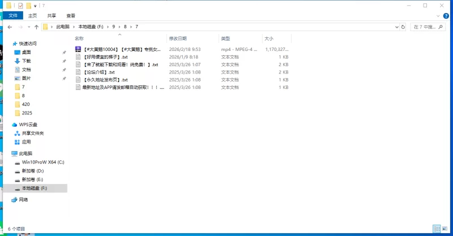Select 此电脑 in the navigation pane

25,153
